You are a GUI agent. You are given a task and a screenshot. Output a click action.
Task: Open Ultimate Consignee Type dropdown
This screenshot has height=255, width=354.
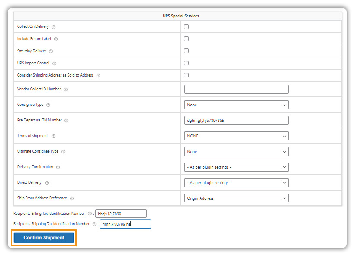pyautogui.click(x=236, y=152)
